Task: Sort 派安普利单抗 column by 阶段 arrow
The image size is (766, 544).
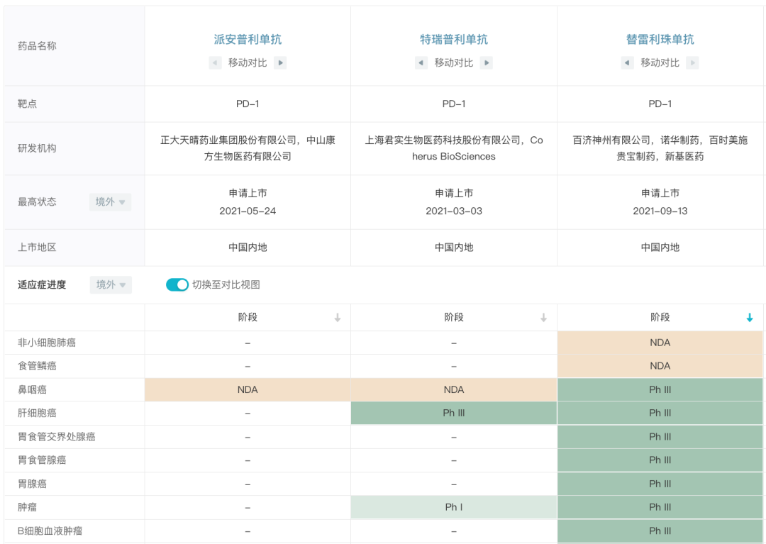Action: [x=338, y=318]
